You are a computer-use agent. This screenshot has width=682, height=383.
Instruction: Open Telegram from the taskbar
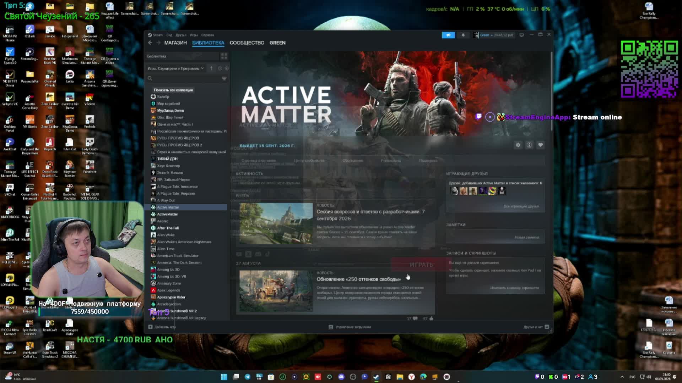(x=248, y=377)
